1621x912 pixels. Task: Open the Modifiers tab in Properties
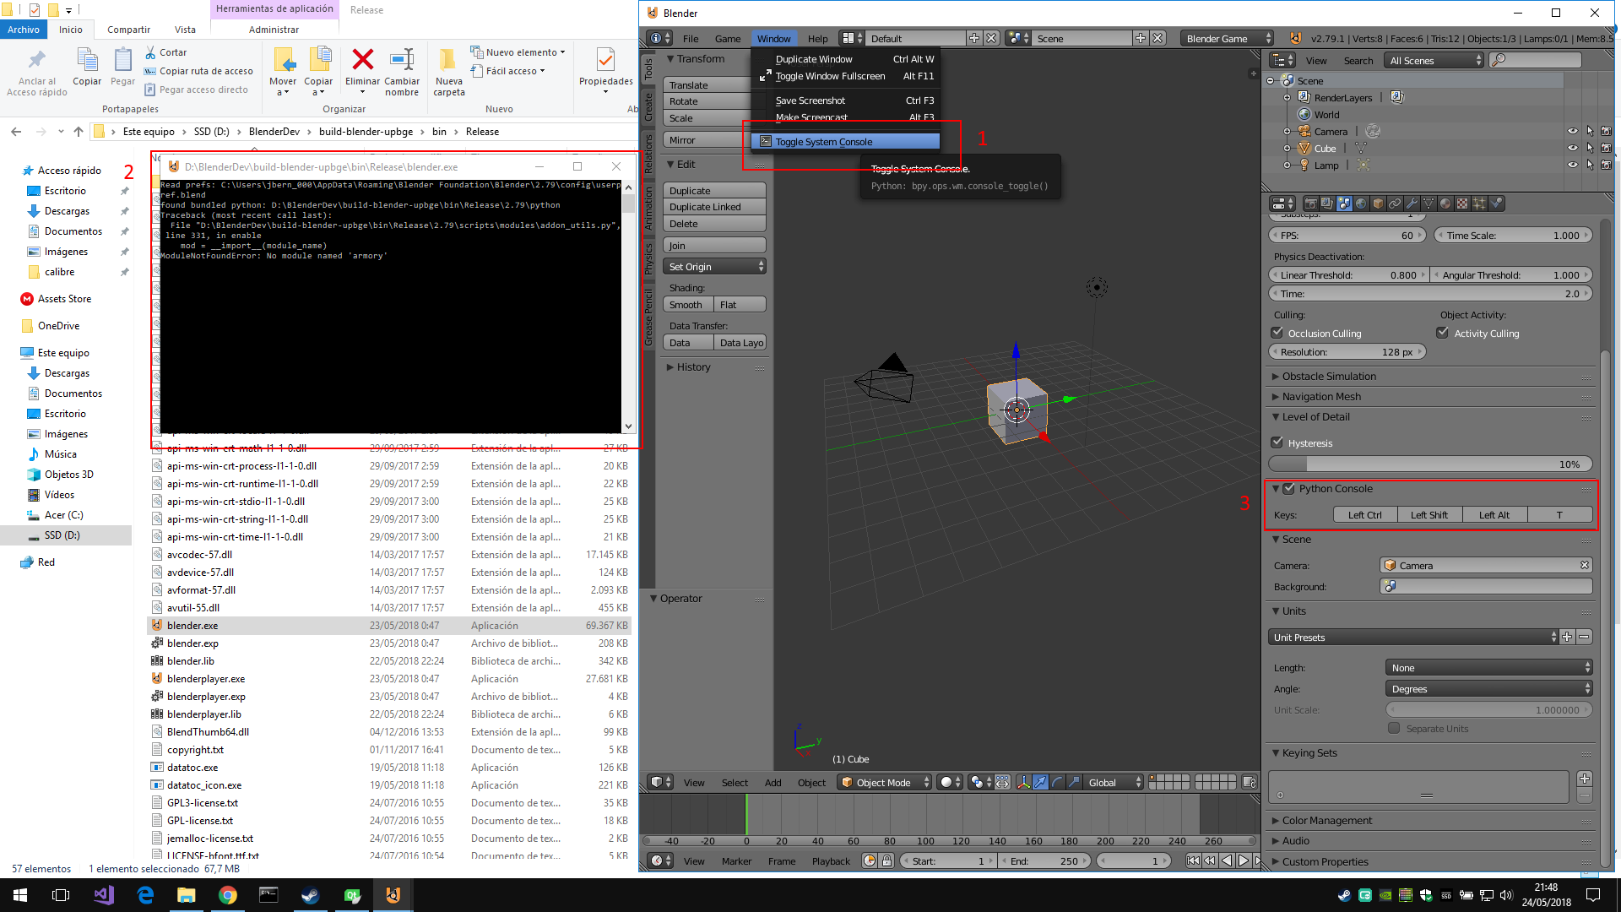pos(1412,204)
